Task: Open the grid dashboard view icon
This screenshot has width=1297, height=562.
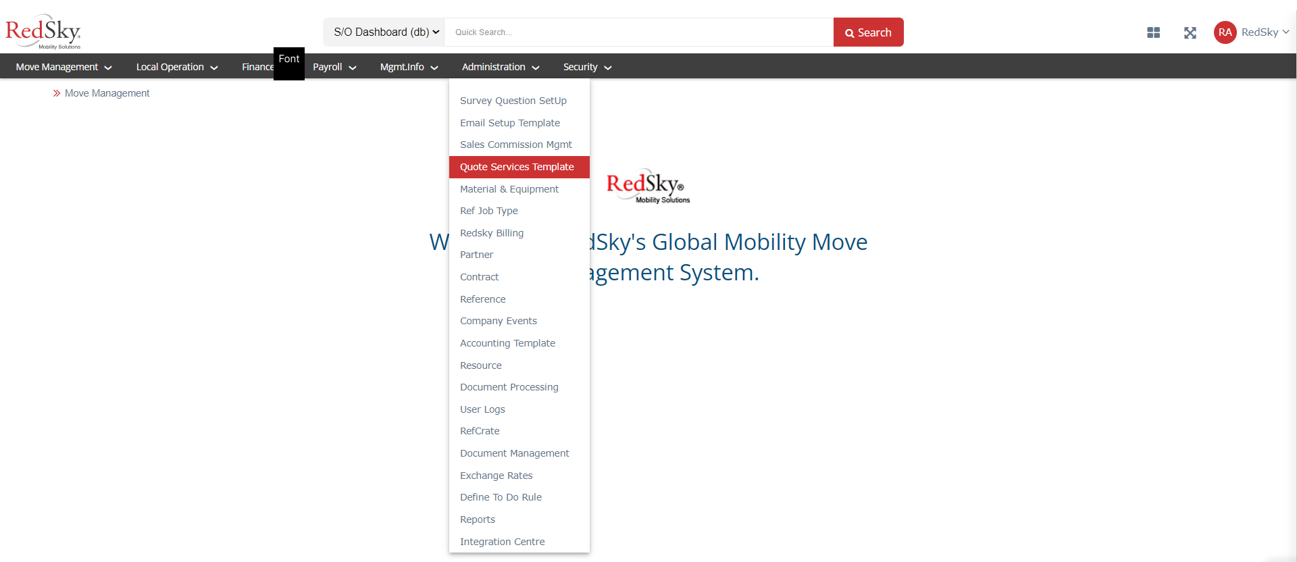Action: (x=1153, y=32)
